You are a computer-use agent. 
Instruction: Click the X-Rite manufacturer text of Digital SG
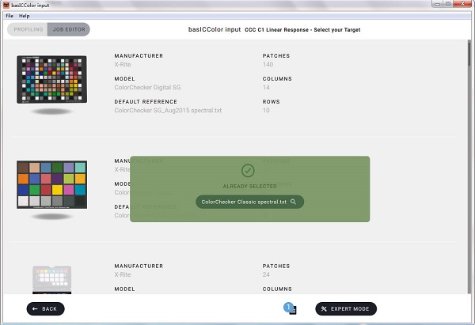click(x=123, y=65)
